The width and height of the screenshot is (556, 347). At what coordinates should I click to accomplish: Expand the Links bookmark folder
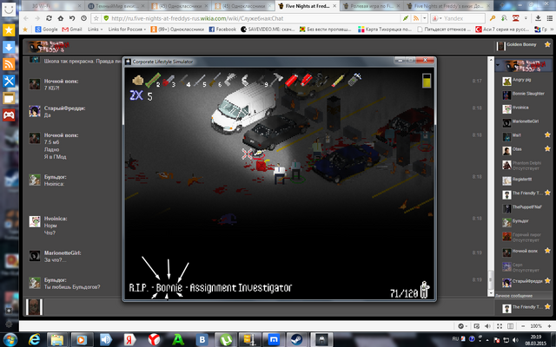point(96,29)
